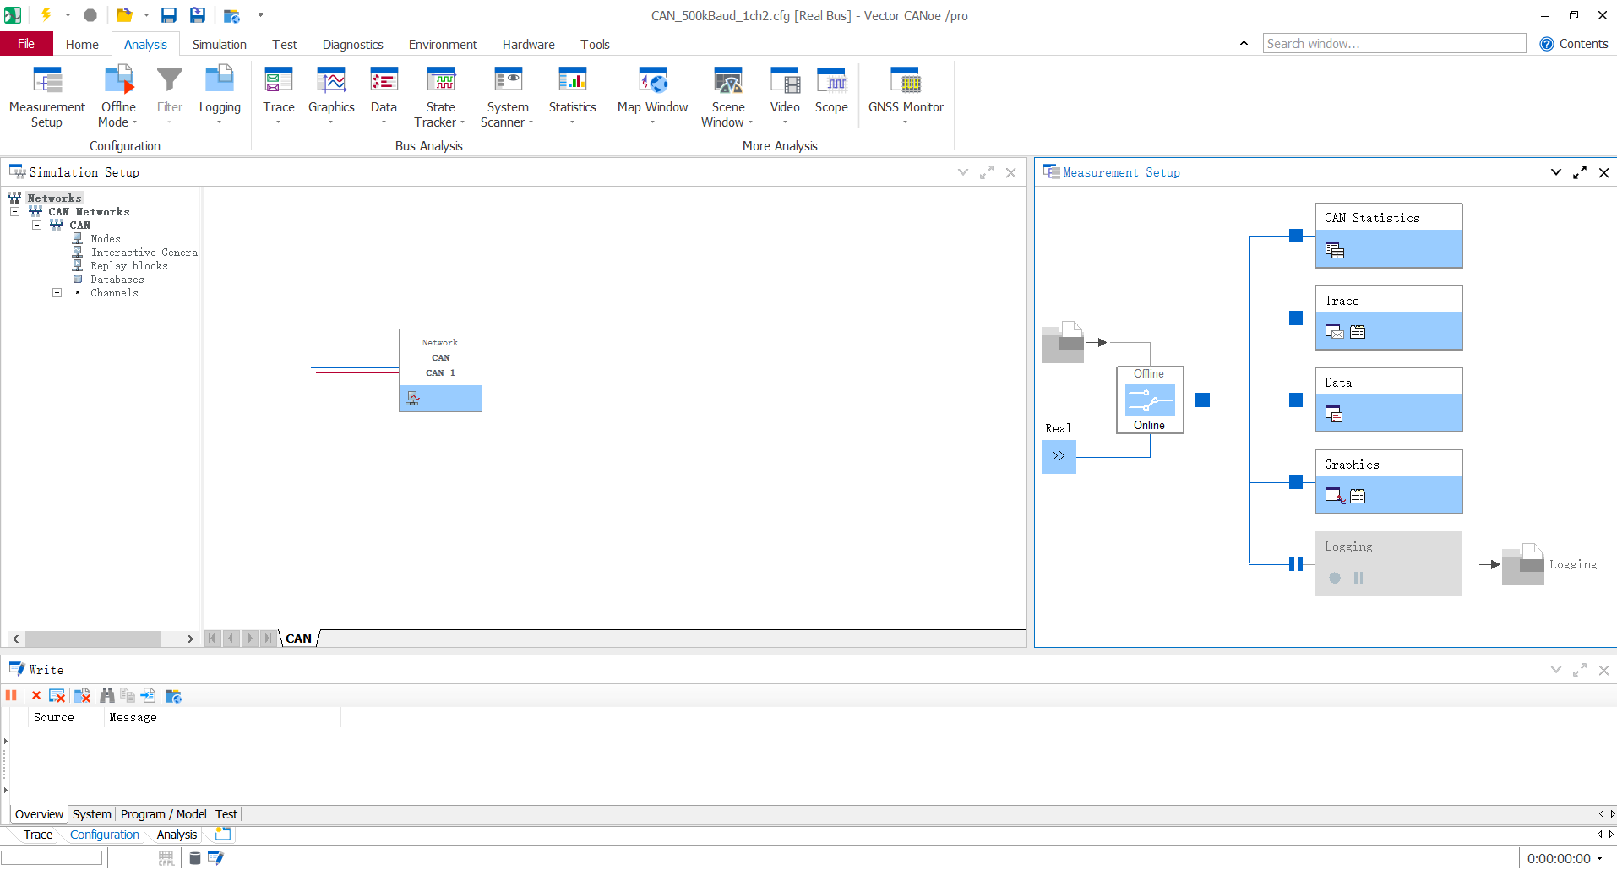Open the Scene Window icon
This screenshot has height=870, width=1617.
(x=727, y=82)
